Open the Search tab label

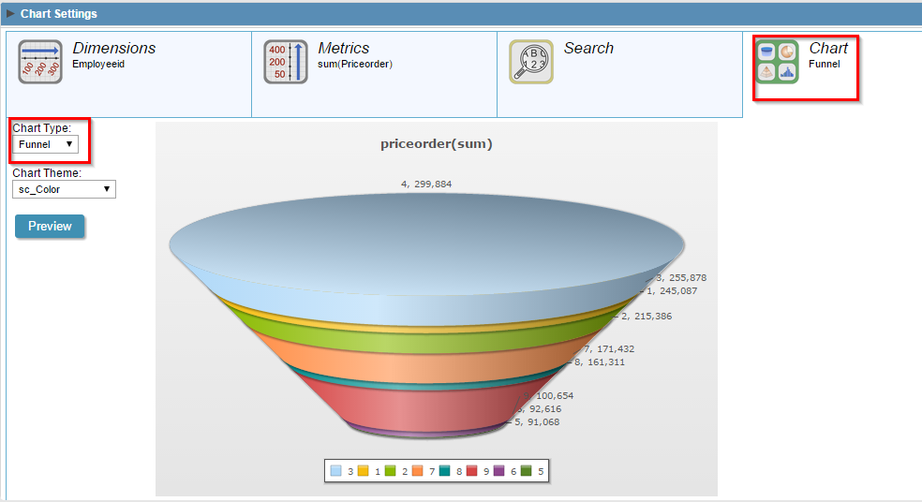(x=588, y=49)
